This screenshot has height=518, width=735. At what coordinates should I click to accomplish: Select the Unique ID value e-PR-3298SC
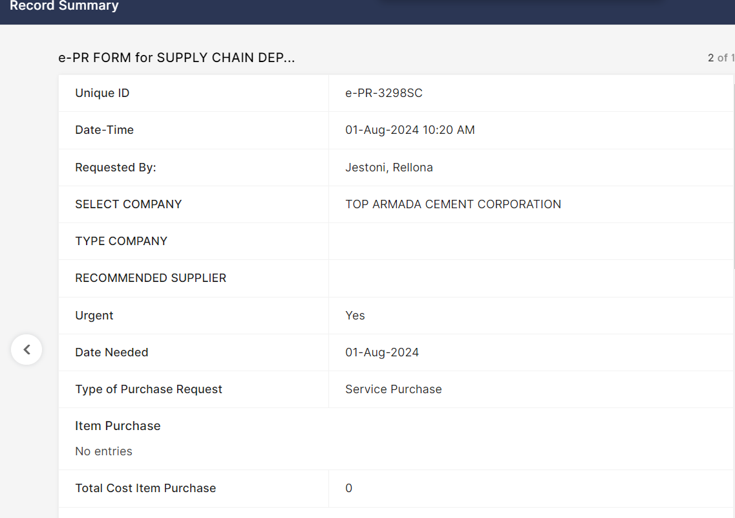pyautogui.click(x=383, y=93)
